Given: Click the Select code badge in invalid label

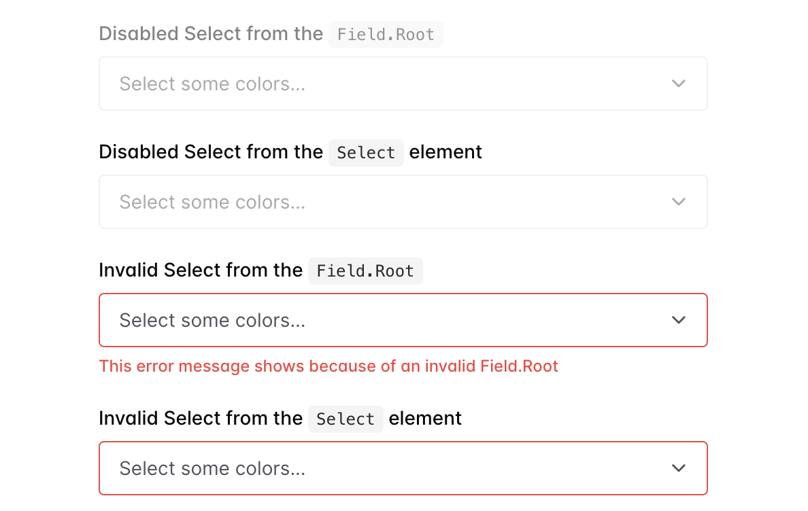Looking at the screenshot, I should click(x=346, y=419).
